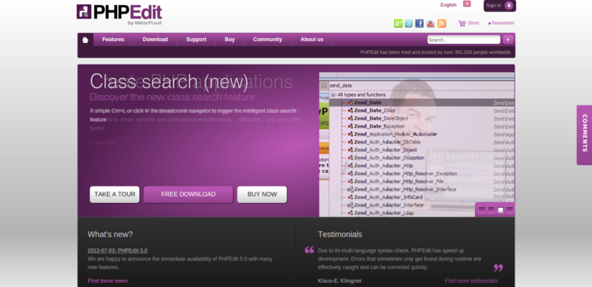
Task: Select Zend_Auth_Adapter_DbTable row
Action: tap(422, 142)
